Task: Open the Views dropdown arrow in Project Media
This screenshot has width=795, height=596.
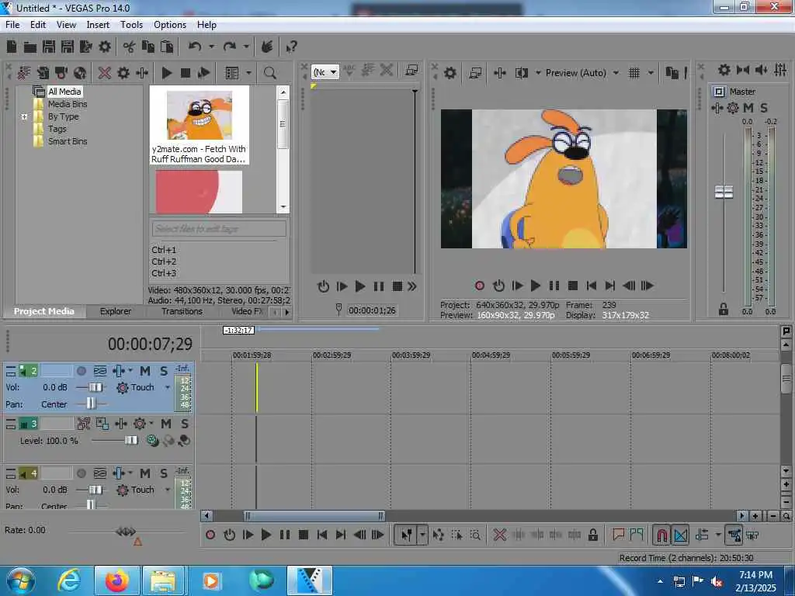Action: coord(248,73)
